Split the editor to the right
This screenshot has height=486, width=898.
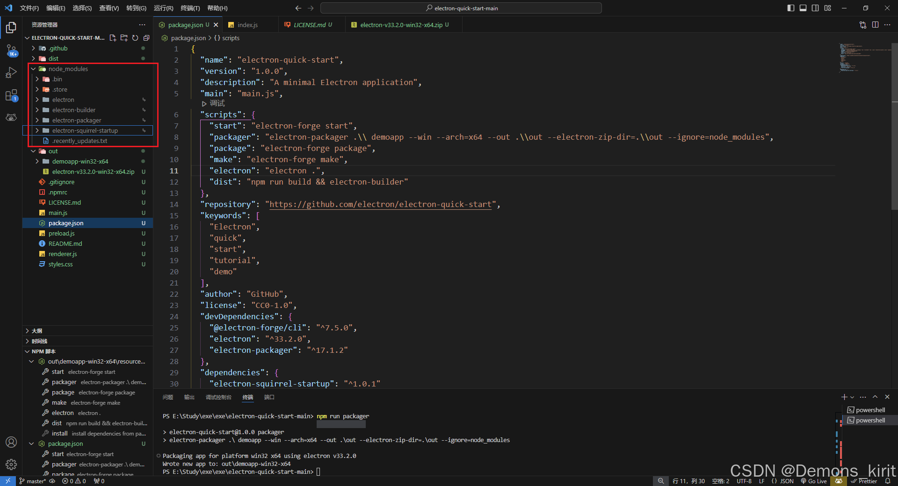(875, 25)
